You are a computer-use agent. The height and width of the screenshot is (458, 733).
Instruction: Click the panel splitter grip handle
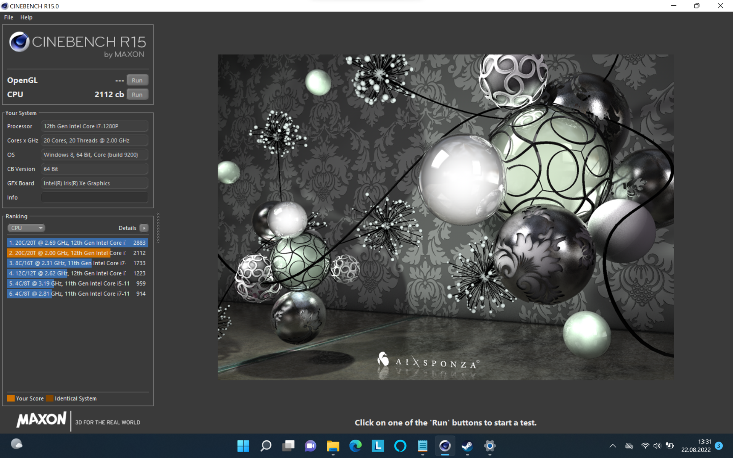(x=158, y=228)
